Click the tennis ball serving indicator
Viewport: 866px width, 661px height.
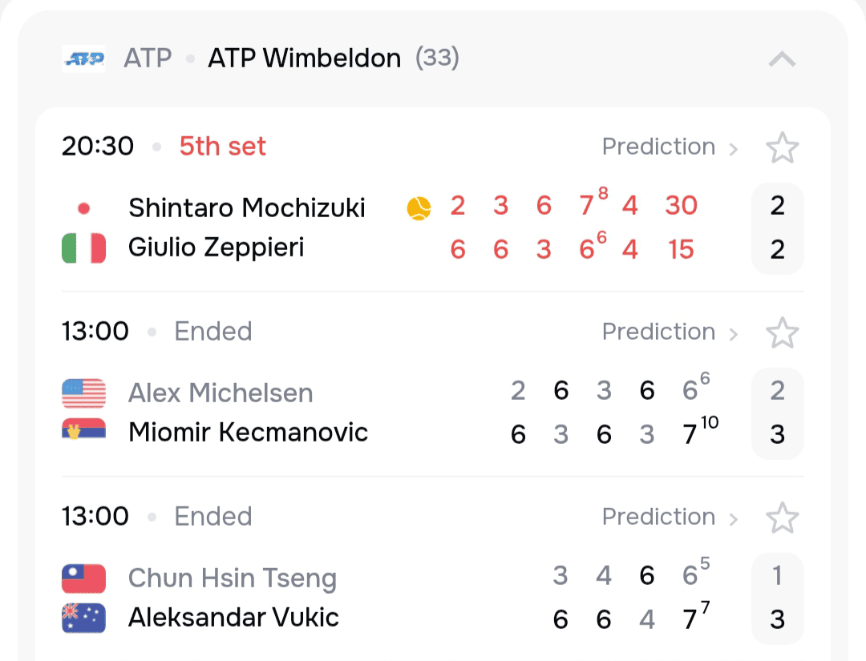tap(419, 208)
